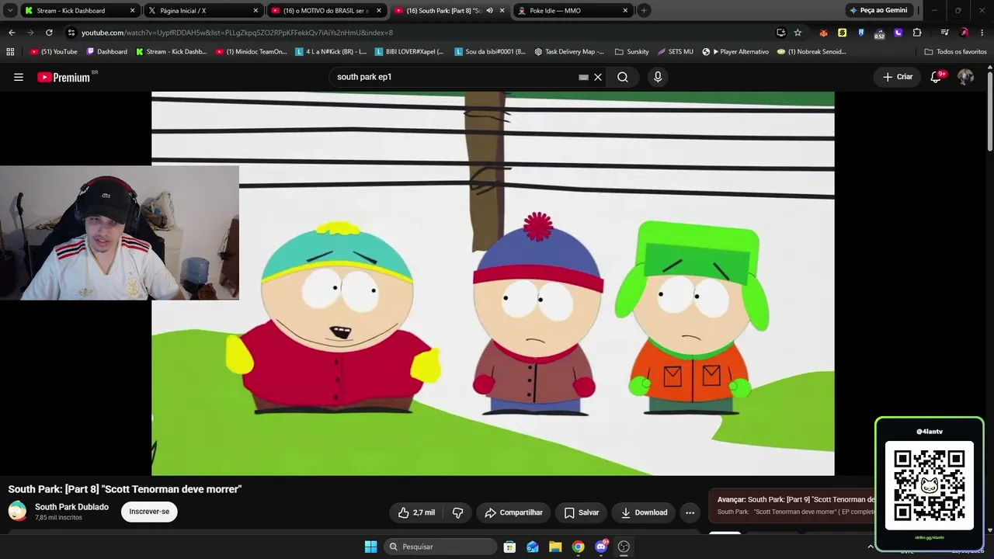Open more actions three-dot menu under video
This screenshot has width=994, height=559.
(690, 512)
